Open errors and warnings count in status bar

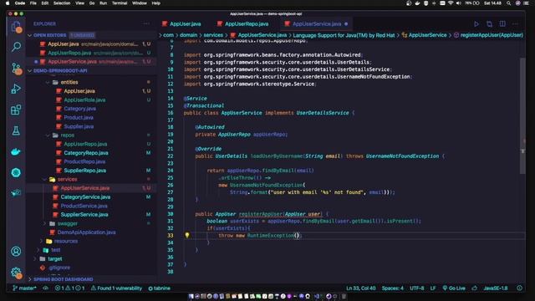pos(69,288)
